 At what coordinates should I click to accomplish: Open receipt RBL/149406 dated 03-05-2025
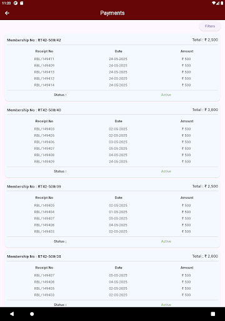pos(112,142)
